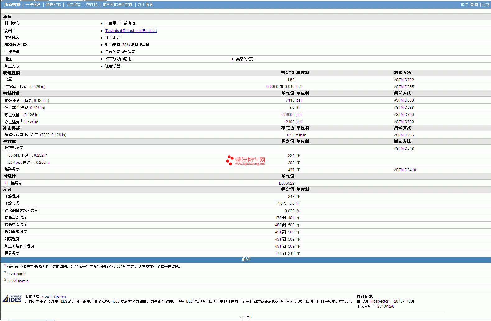Click the Powered by IDES logo
Viewport: 491px width, 321px height.
pyautogui.click(x=12, y=299)
